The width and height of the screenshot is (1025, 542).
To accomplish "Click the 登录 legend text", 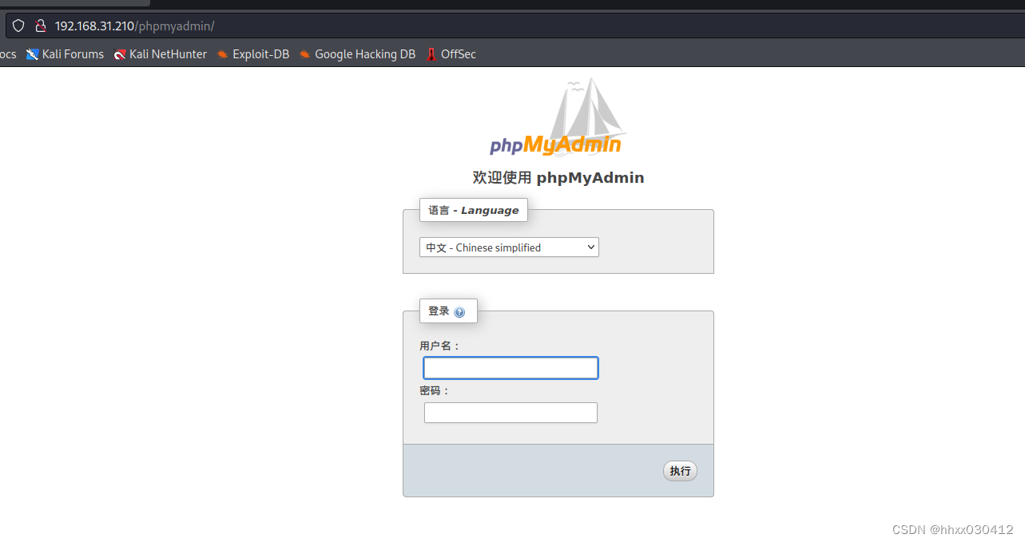I will coord(439,311).
